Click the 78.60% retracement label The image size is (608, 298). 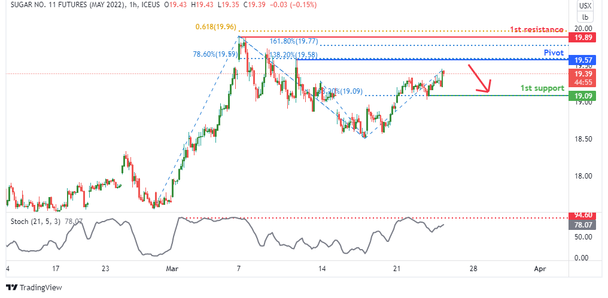215,54
